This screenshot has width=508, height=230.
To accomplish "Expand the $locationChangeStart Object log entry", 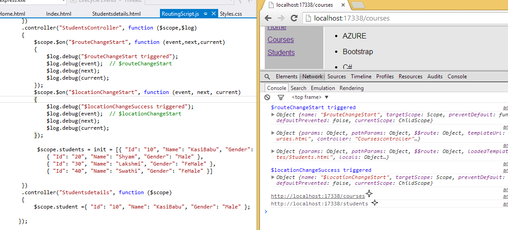I will coord(273,177).
